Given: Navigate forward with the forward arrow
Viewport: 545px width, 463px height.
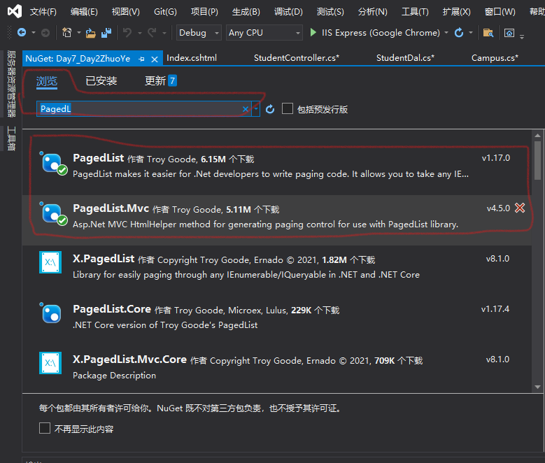Looking at the screenshot, I should (45, 33).
